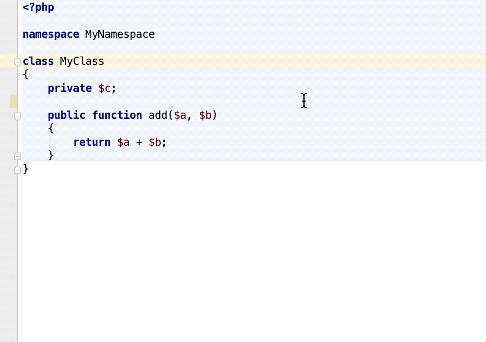Click the plus operator in the return statement
This screenshot has width=486, height=342.
click(x=139, y=142)
